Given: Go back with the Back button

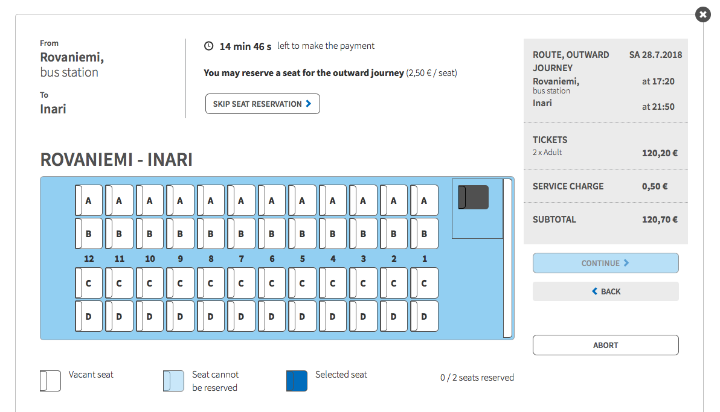Looking at the screenshot, I should click(605, 291).
